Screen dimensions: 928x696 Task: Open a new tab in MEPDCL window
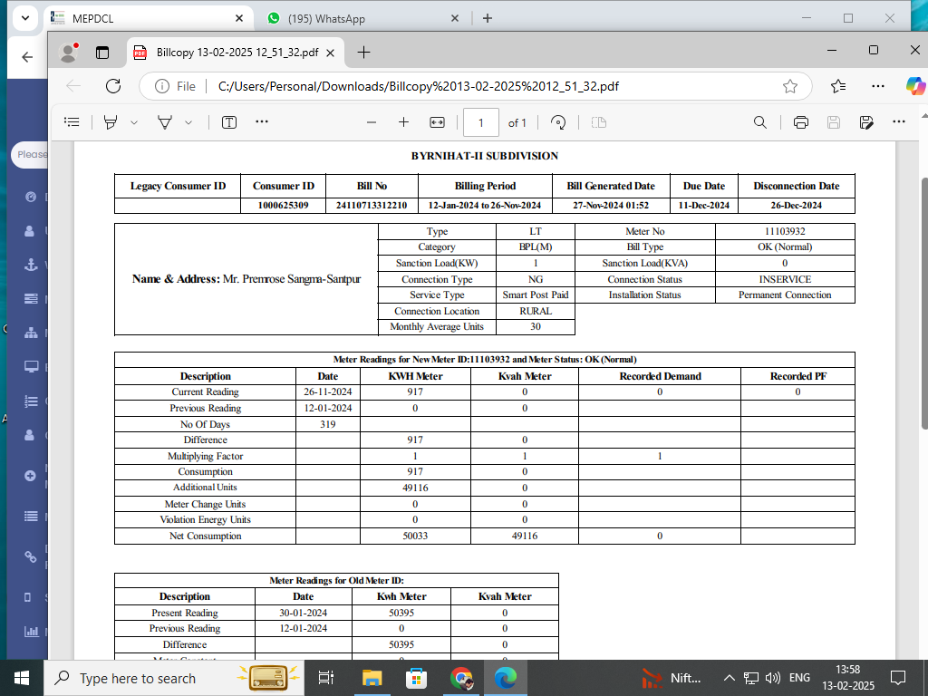pos(487,18)
